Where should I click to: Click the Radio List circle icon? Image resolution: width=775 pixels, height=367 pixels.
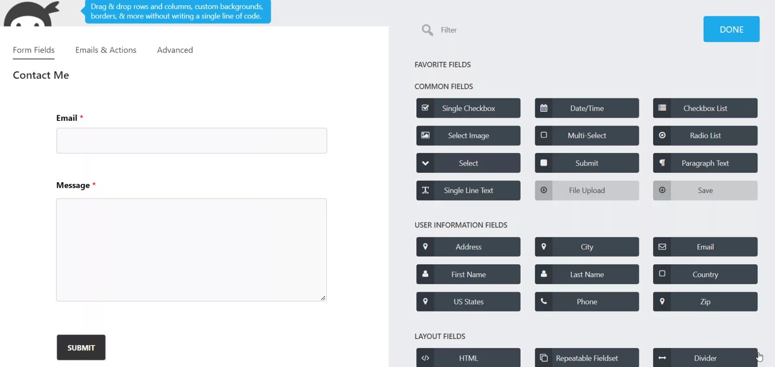point(662,135)
